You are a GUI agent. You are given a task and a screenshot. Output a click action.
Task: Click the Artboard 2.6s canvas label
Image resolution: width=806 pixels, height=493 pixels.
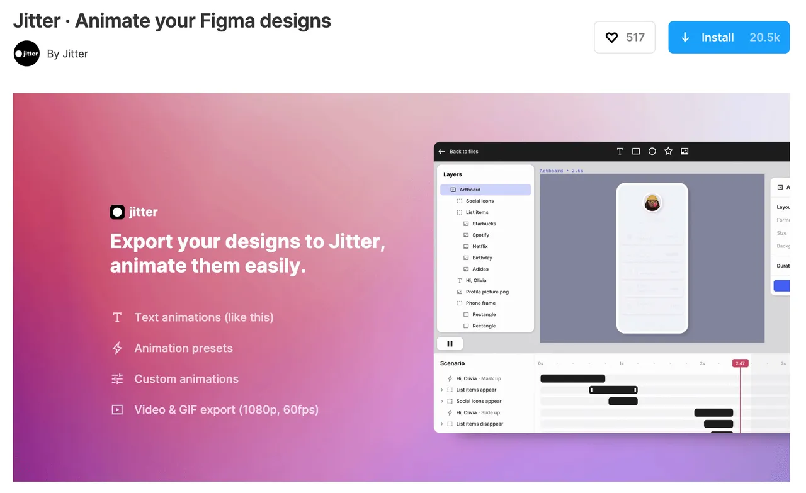pos(561,171)
